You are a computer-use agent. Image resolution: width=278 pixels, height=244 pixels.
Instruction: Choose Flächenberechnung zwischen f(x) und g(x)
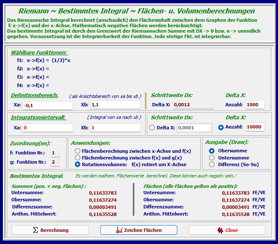(77, 158)
